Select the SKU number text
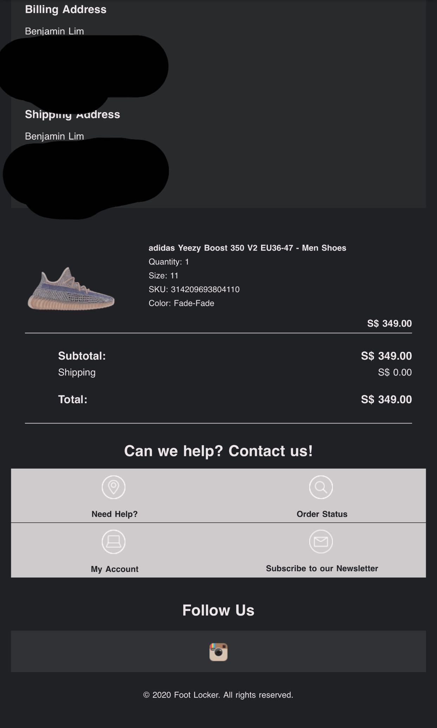Image resolution: width=437 pixels, height=728 pixels. tap(205, 289)
